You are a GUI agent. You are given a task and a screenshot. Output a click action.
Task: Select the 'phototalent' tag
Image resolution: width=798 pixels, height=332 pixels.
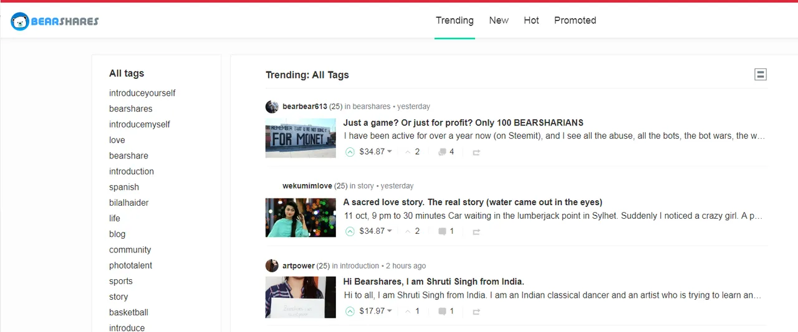[131, 265]
